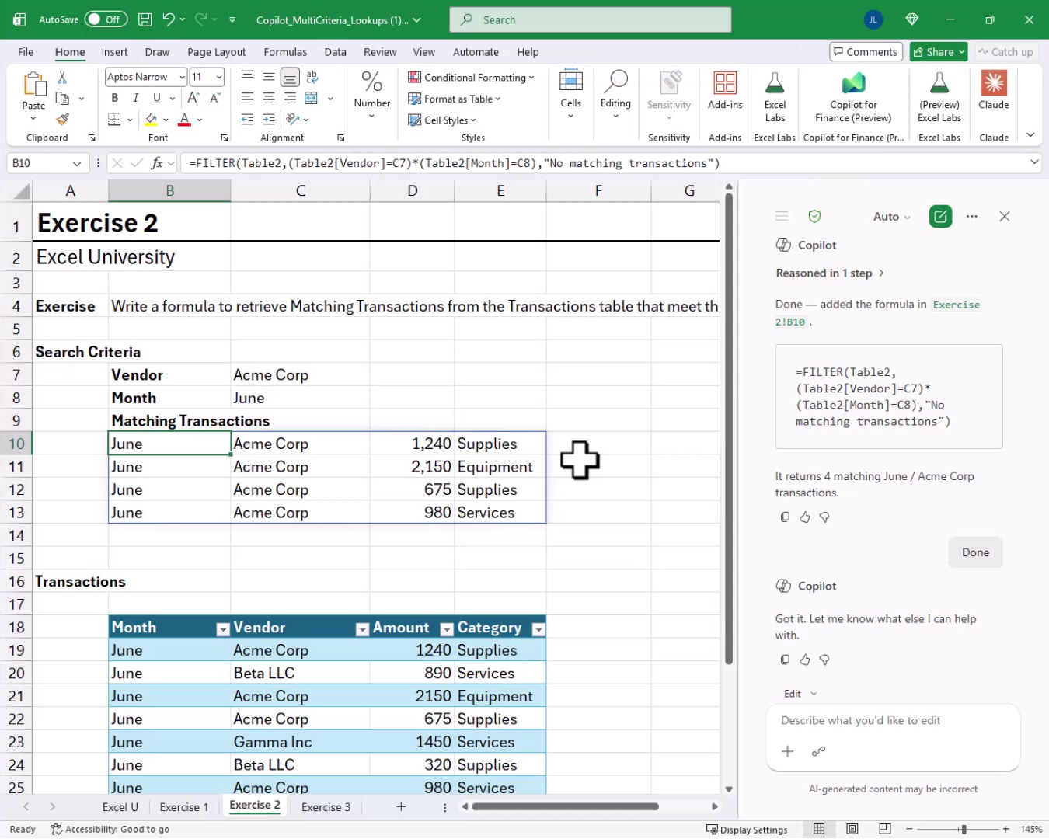Click the Share button
This screenshot has height=839, width=1049.
(939, 52)
